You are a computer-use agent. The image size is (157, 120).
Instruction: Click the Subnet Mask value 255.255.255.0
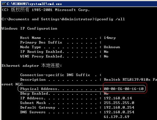(x=119, y=103)
